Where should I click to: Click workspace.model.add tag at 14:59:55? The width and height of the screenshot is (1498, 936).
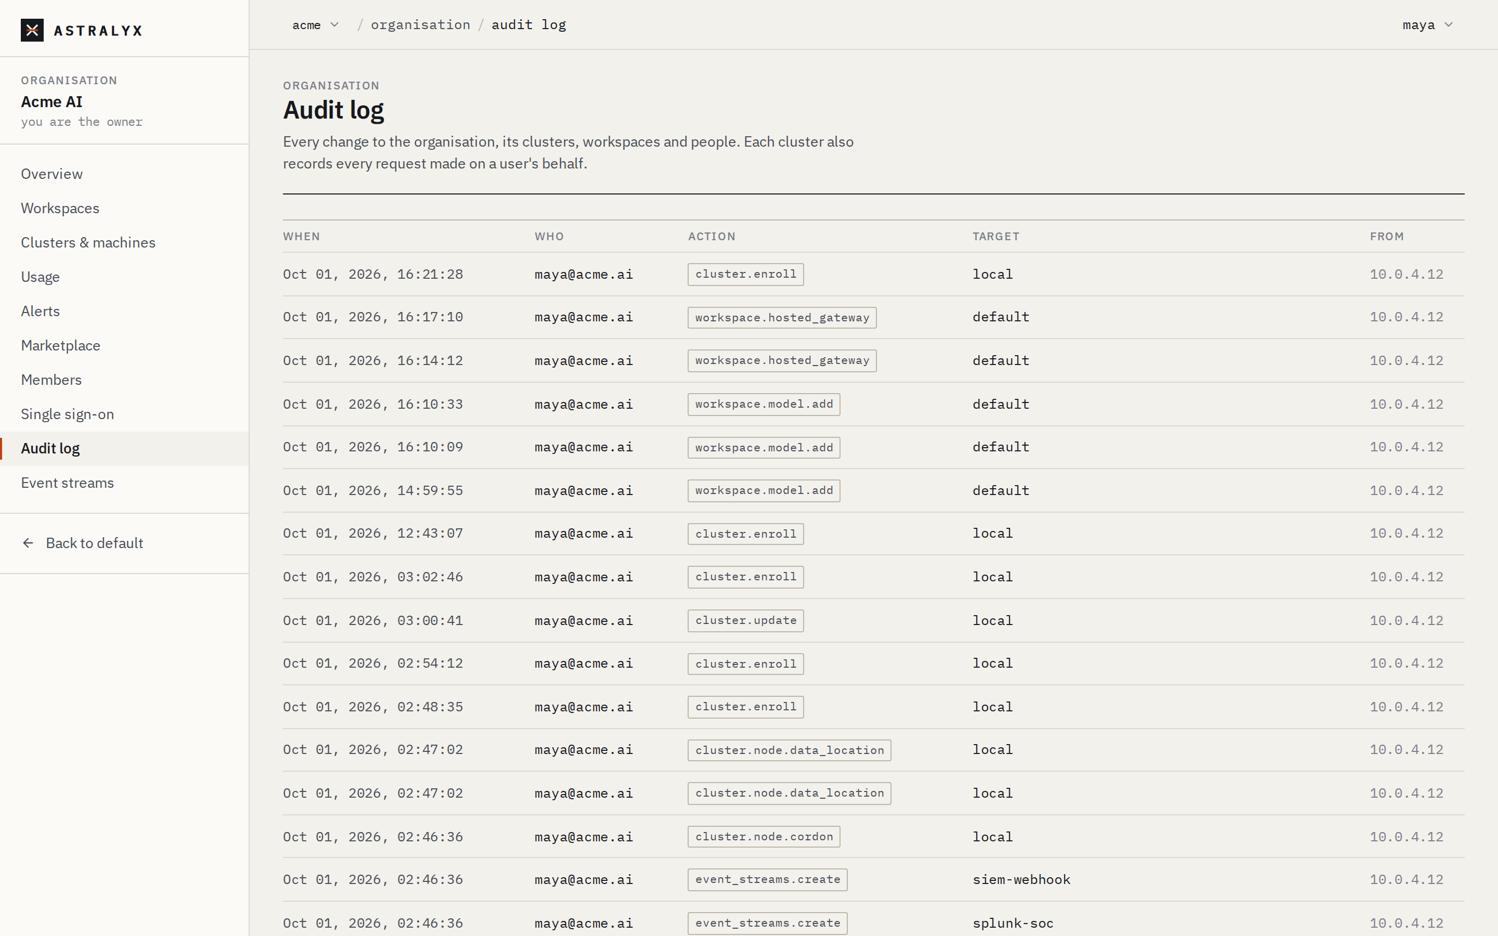(x=764, y=490)
